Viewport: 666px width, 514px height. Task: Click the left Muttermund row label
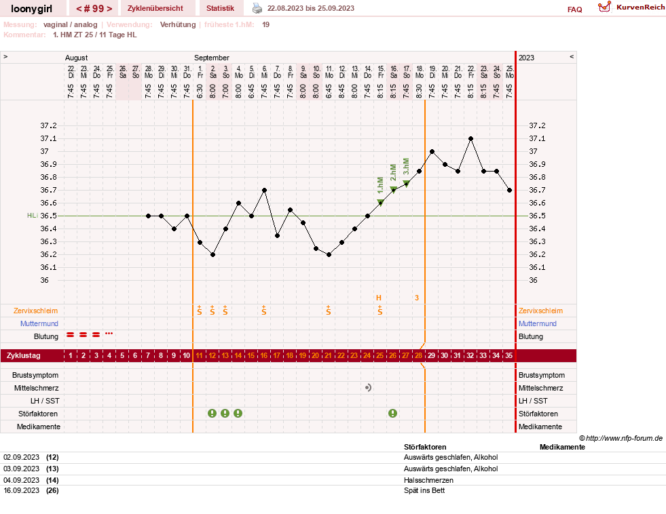tap(39, 323)
